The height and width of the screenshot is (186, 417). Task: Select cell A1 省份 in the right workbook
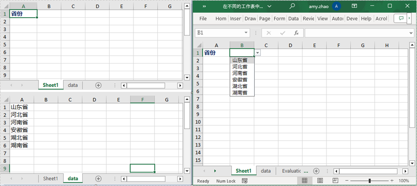click(216, 53)
